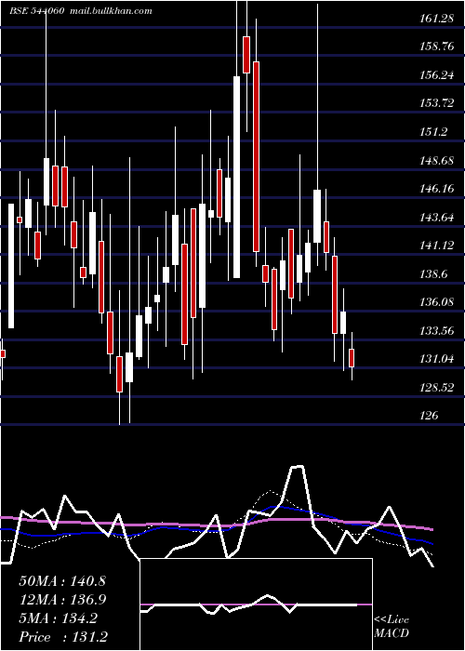Click the 138.6 price axis label
This screenshot has height=651, width=465.
point(433,274)
